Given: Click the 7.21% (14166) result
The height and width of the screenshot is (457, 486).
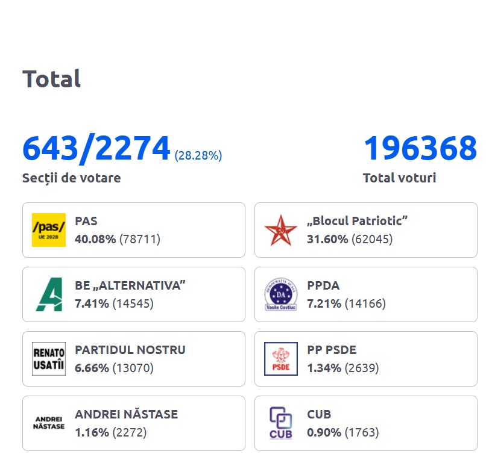Looking at the screenshot, I should pos(347,303).
